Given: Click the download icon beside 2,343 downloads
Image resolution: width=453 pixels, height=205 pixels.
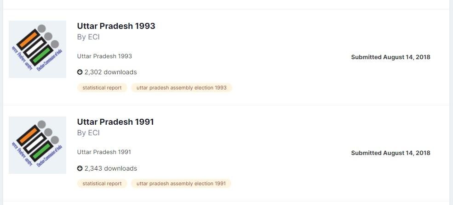Looking at the screenshot, I should pyautogui.click(x=80, y=168).
